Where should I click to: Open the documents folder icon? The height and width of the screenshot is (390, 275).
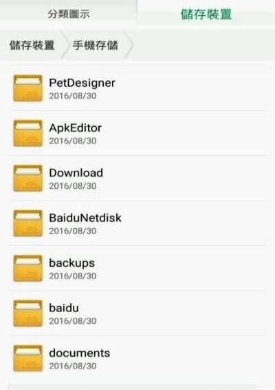click(27, 358)
